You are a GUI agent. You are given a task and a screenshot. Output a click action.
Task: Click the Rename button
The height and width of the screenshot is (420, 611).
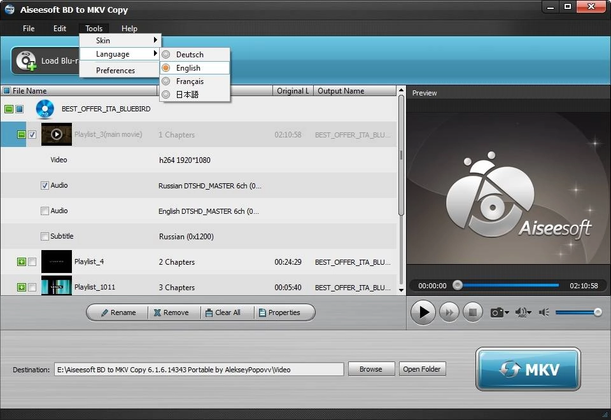(x=118, y=313)
